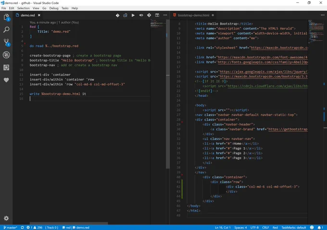Click 'Title: "demo.red"' on line 2
327x230 pixels.
click(54, 31)
